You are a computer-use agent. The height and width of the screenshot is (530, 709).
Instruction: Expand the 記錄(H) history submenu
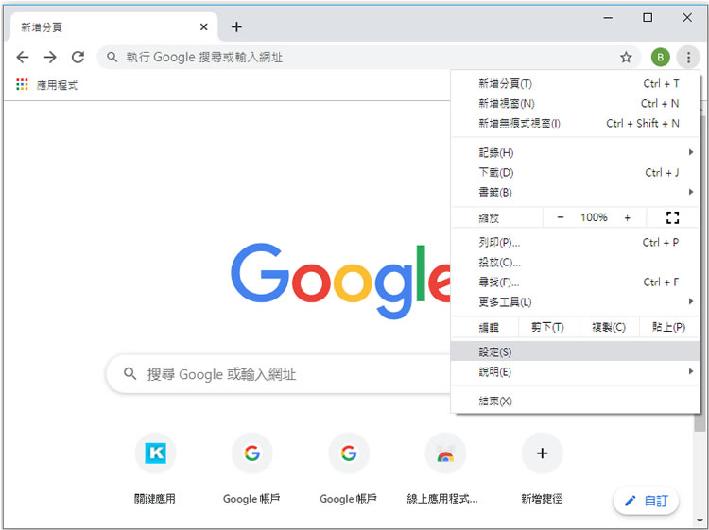click(x=575, y=153)
